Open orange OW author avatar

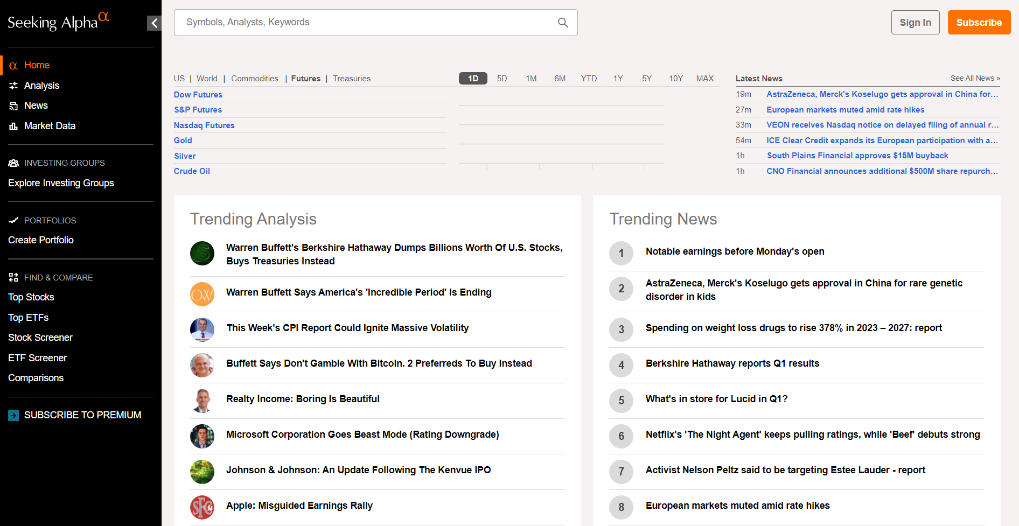(x=202, y=294)
